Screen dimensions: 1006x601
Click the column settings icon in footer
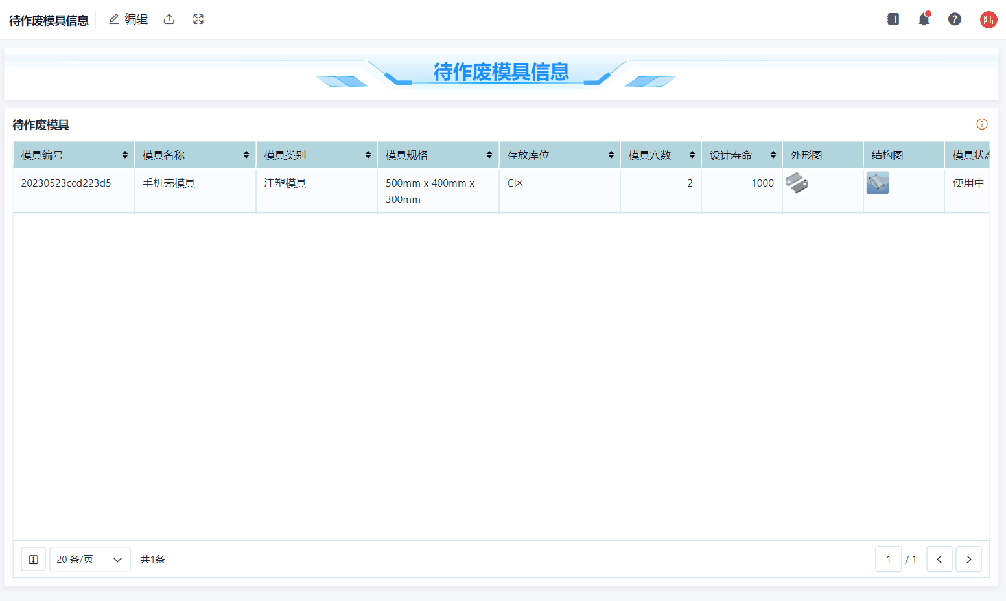(33, 560)
